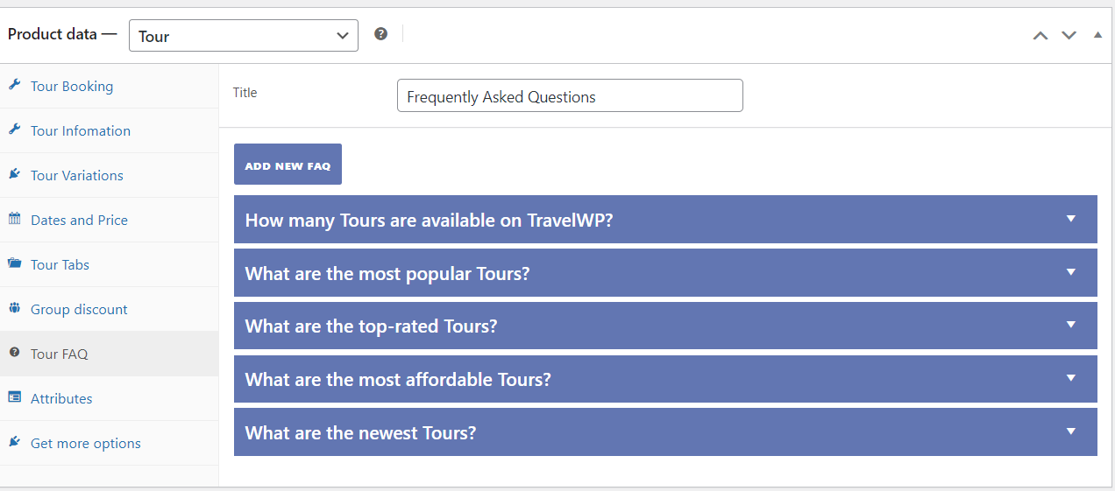Open the Tour product type dropdown

click(244, 36)
